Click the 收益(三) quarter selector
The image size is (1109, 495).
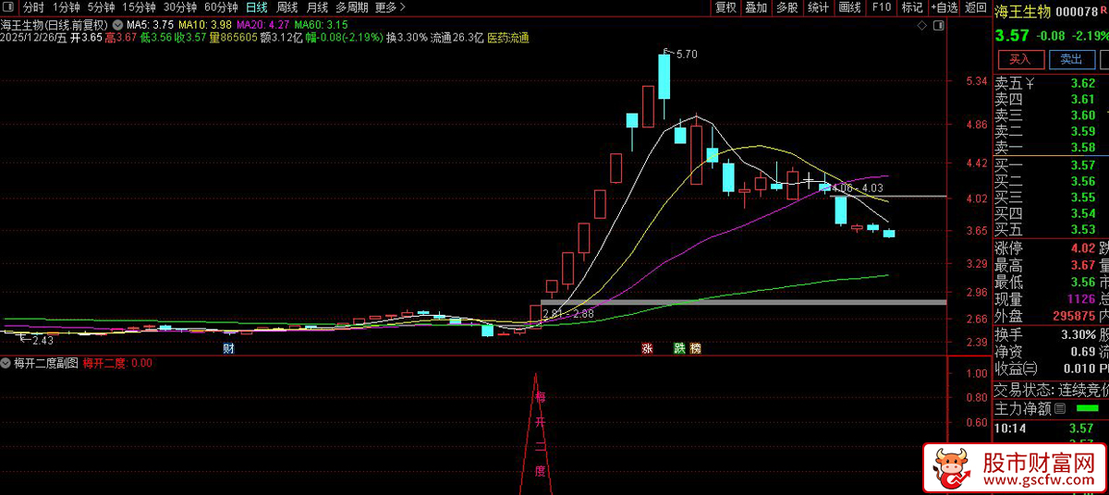click(x=1017, y=369)
